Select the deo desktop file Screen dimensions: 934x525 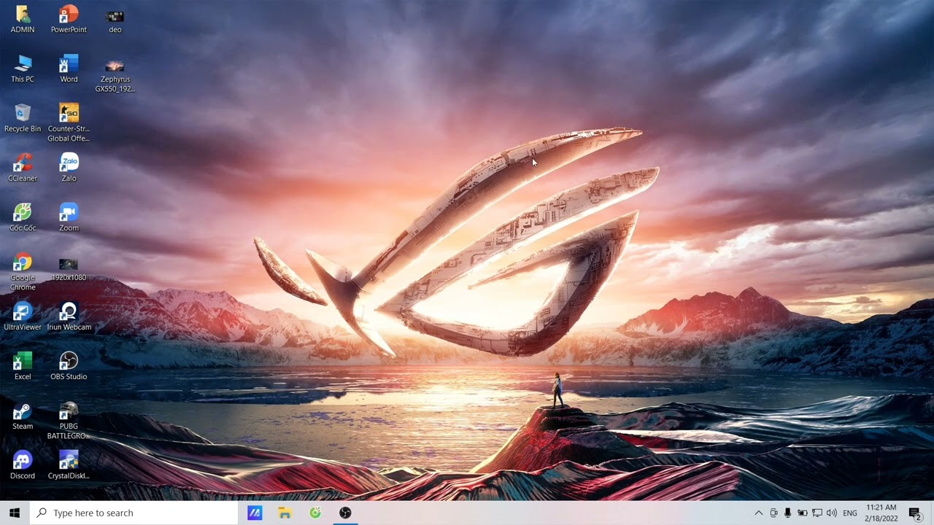pos(115,20)
